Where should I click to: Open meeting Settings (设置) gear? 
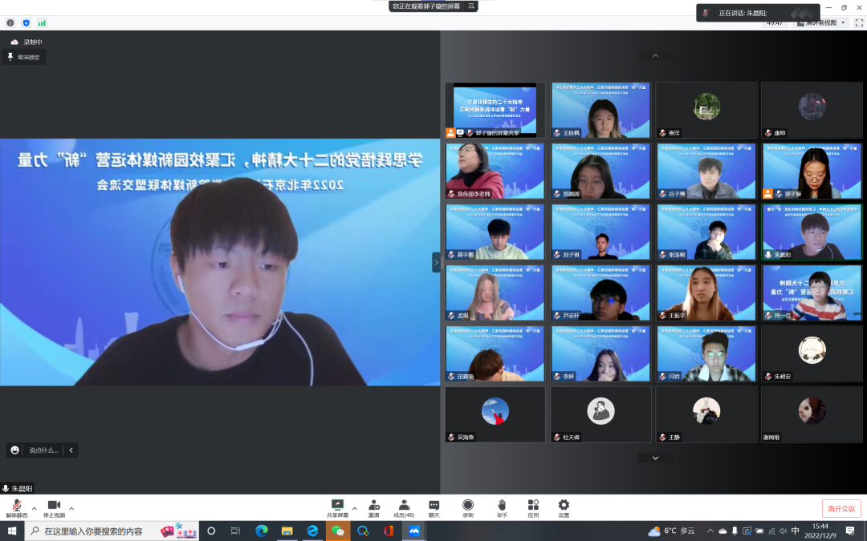point(564,506)
